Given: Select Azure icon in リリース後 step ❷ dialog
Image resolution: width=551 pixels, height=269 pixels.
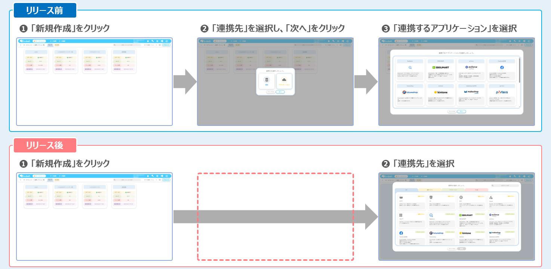Looking at the screenshot, I should point(491,198).
